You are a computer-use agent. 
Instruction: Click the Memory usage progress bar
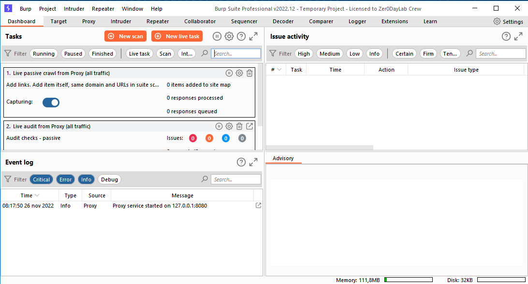coord(409,280)
